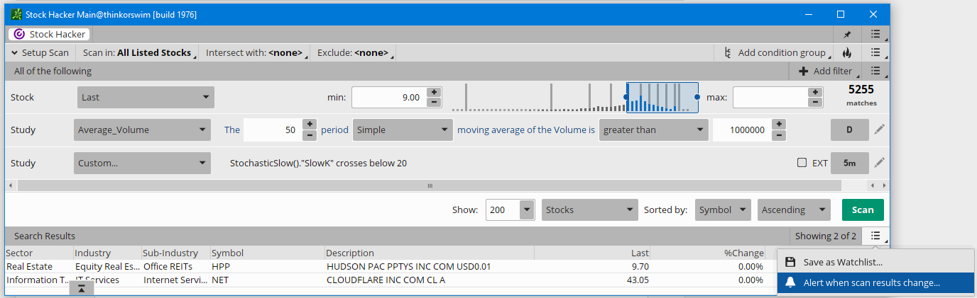Open the Exclude dropdown

355,52
